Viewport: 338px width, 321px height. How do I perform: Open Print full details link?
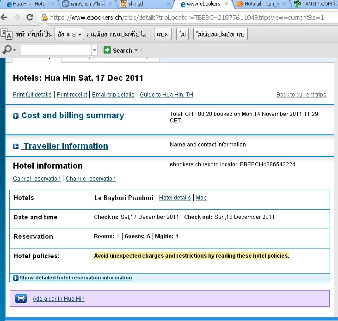pos(32,95)
